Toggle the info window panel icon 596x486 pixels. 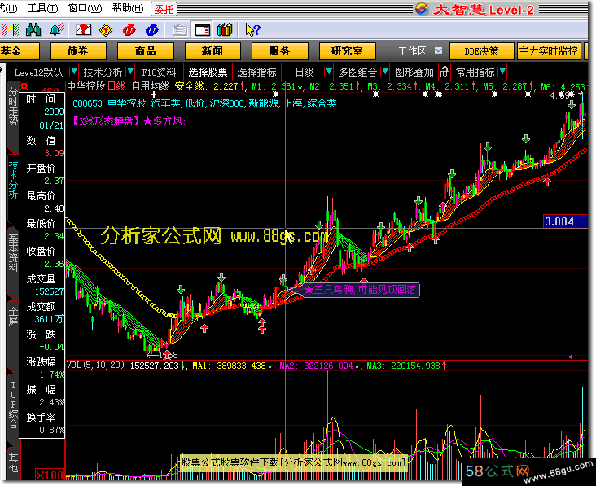(203, 29)
